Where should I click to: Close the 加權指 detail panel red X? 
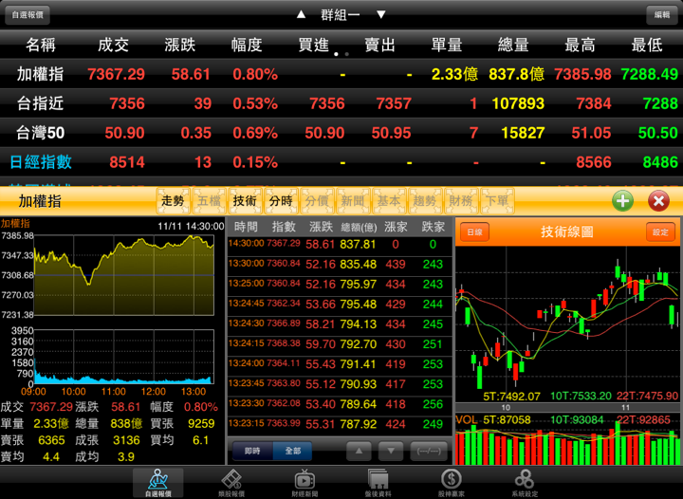(x=658, y=201)
